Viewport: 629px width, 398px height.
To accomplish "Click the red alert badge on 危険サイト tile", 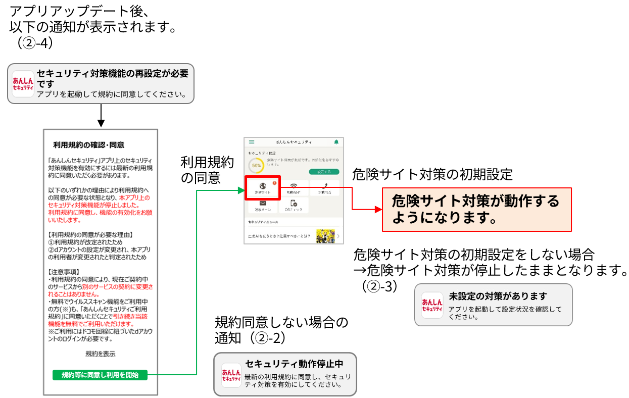I will (274, 183).
